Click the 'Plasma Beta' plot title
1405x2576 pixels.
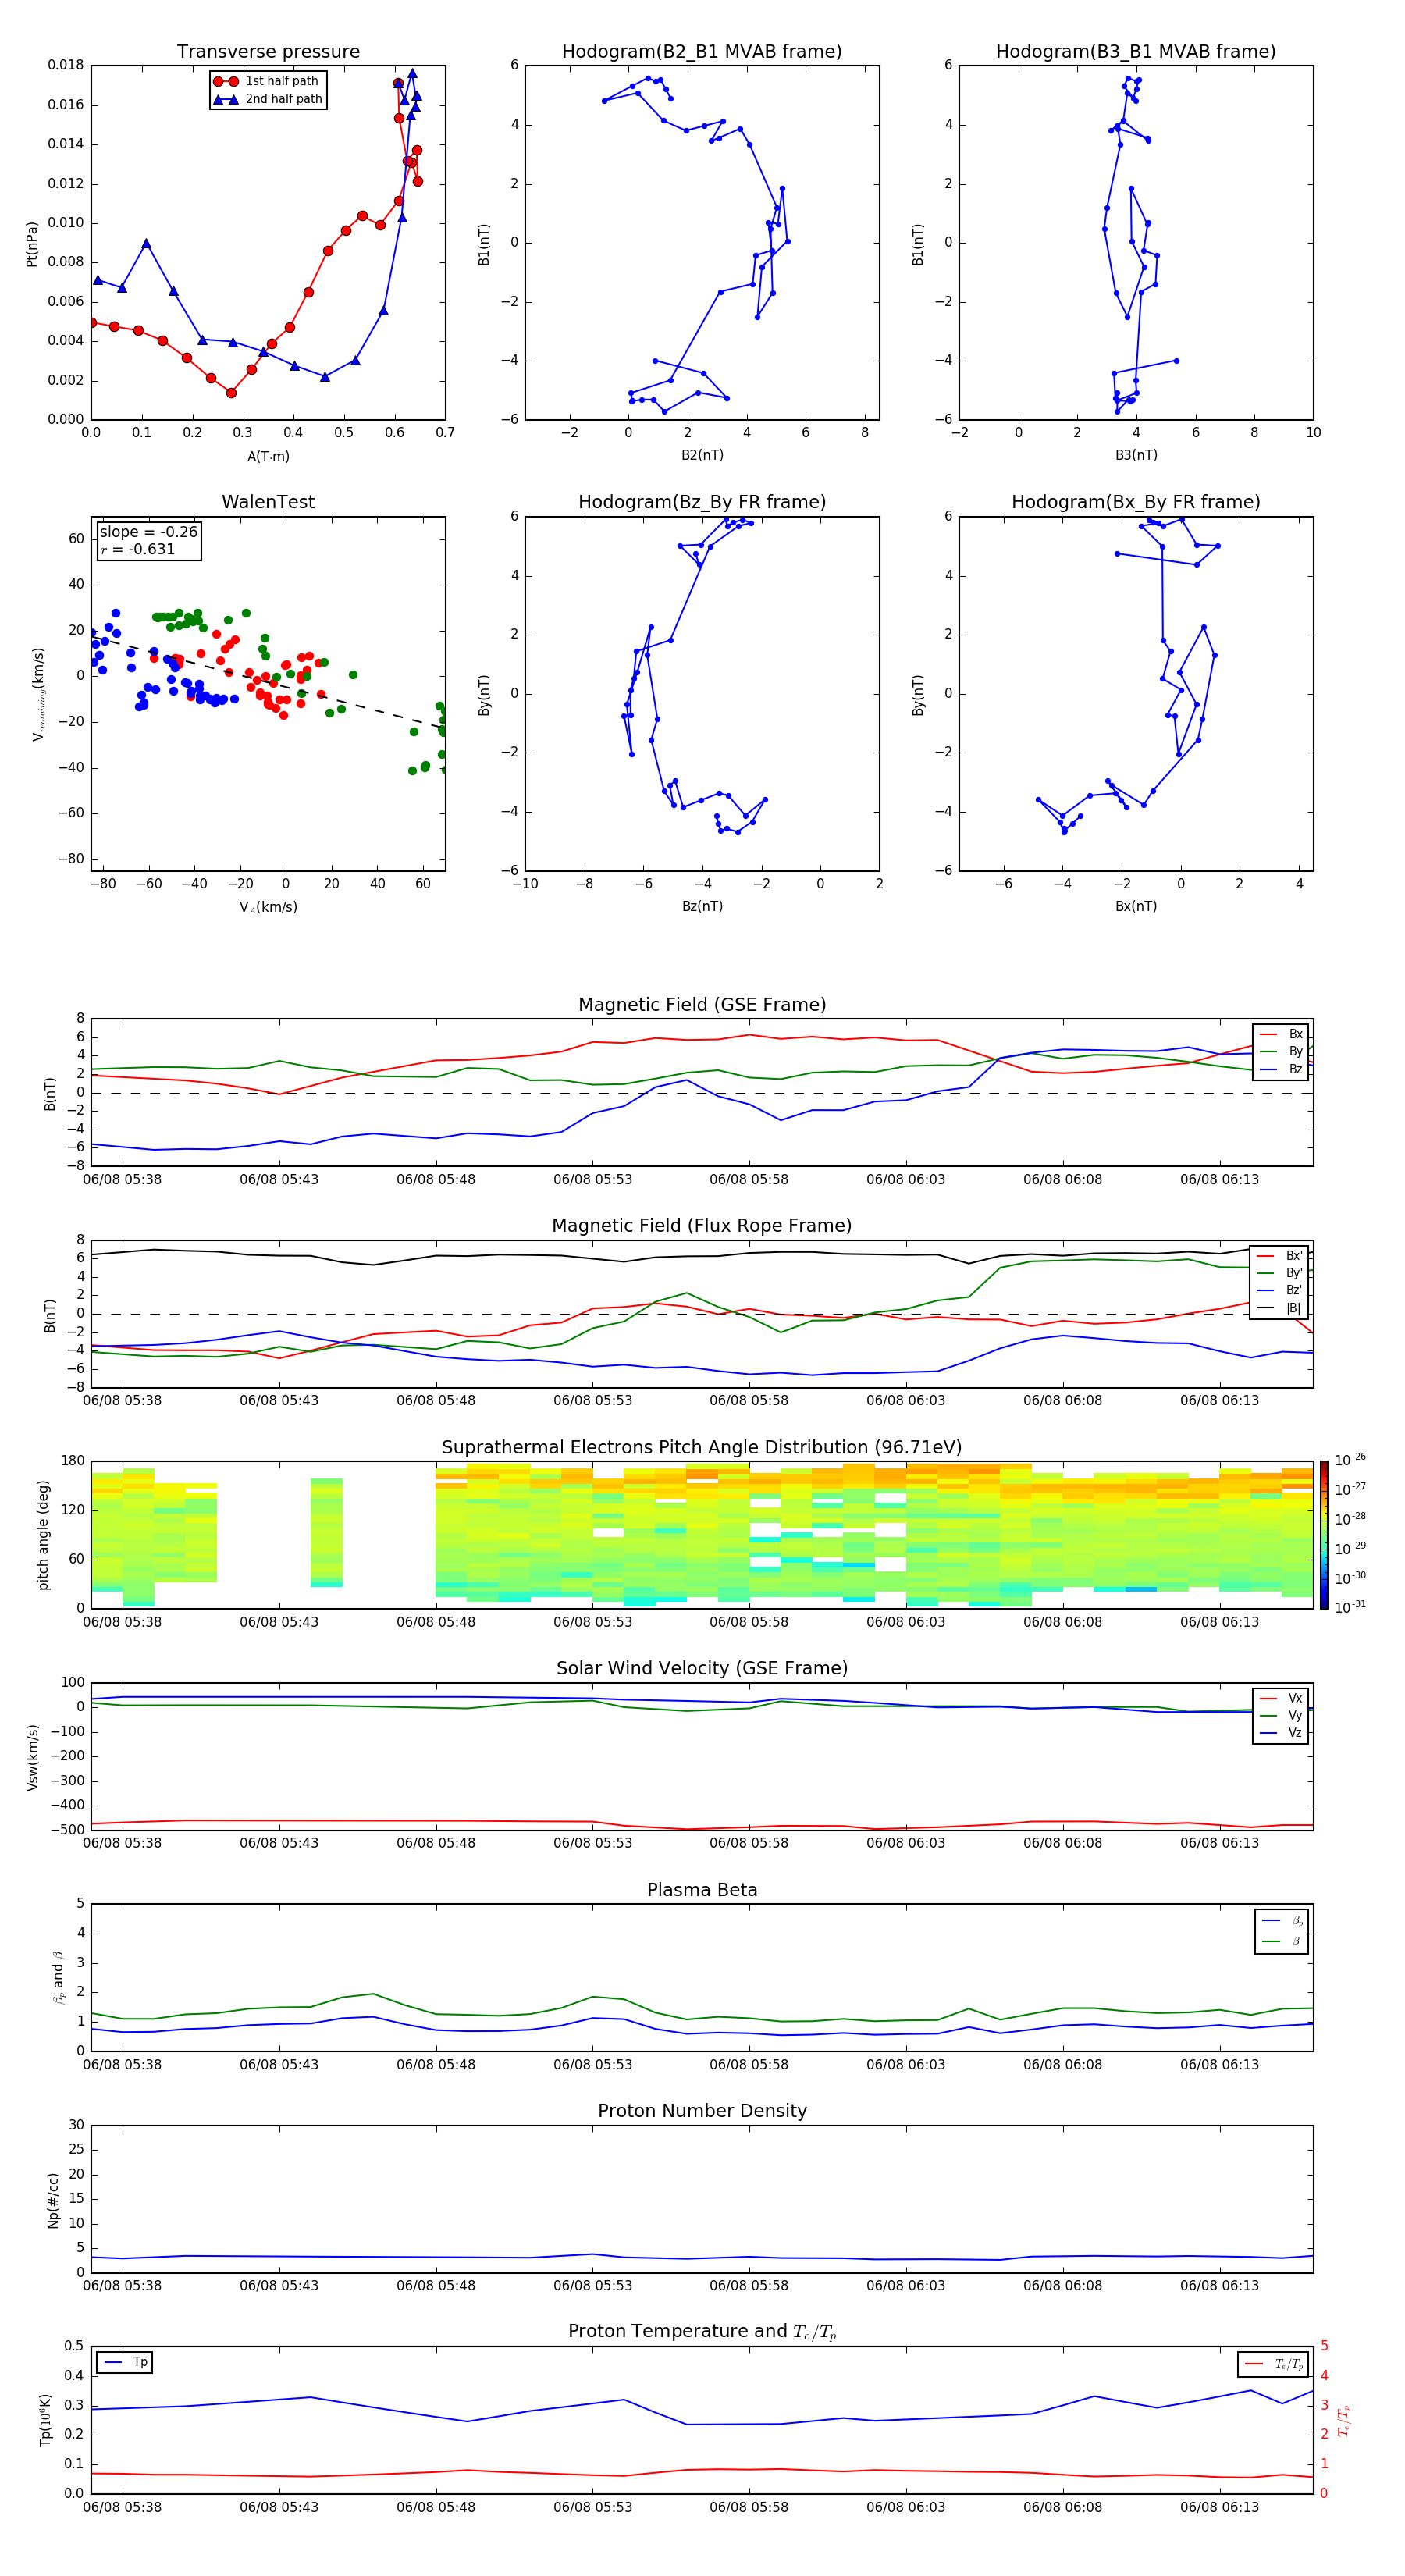click(702, 1891)
